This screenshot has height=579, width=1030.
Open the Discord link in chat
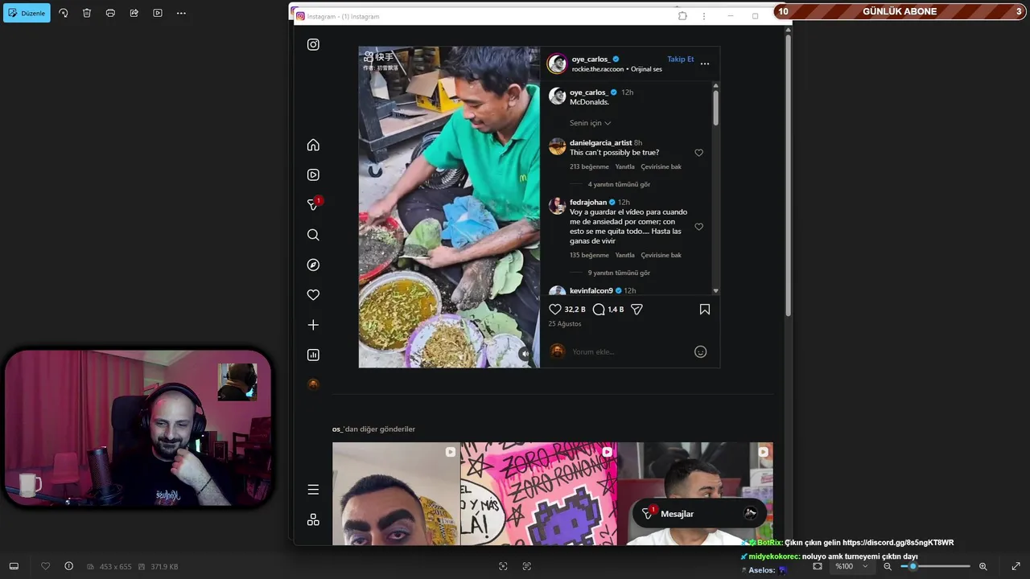(x=897, y=543)
